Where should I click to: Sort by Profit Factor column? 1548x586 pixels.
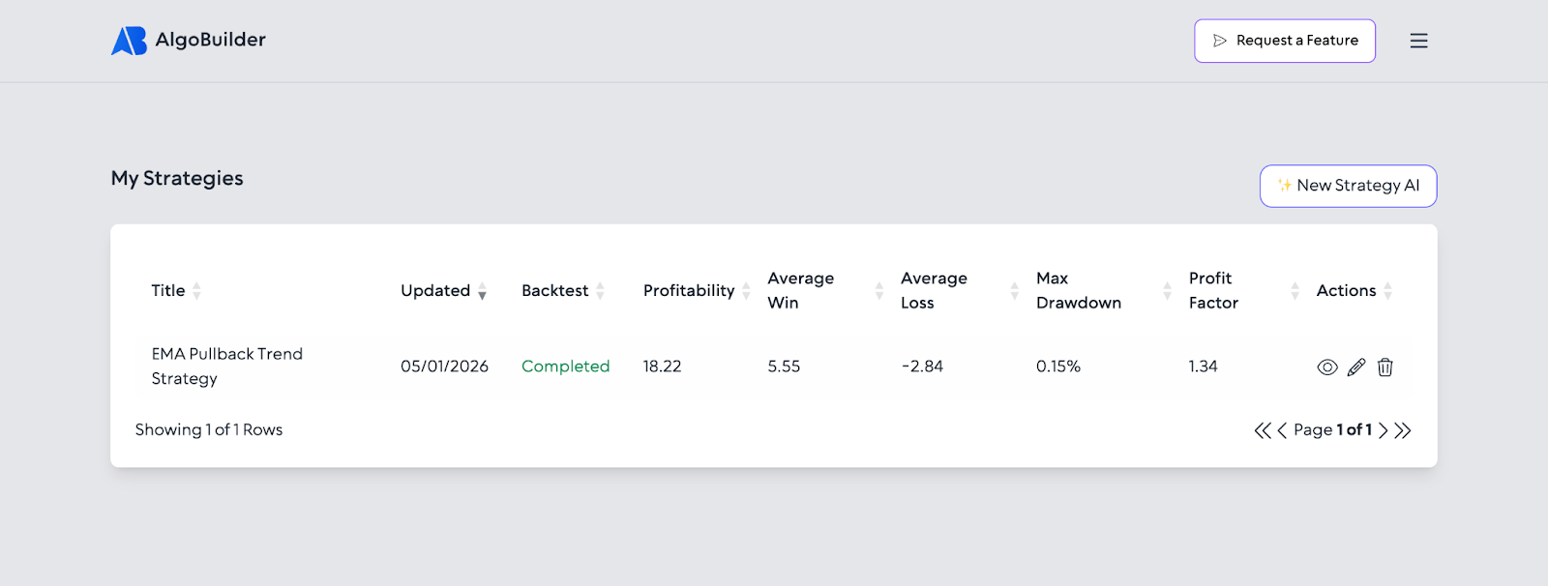pyautogui.click(x=1213, y=290)
